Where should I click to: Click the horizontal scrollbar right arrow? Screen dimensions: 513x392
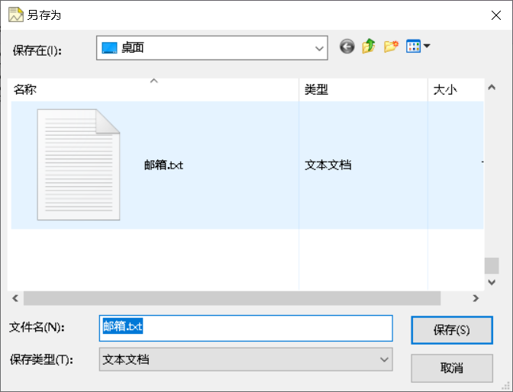click(x=476, y=298)
